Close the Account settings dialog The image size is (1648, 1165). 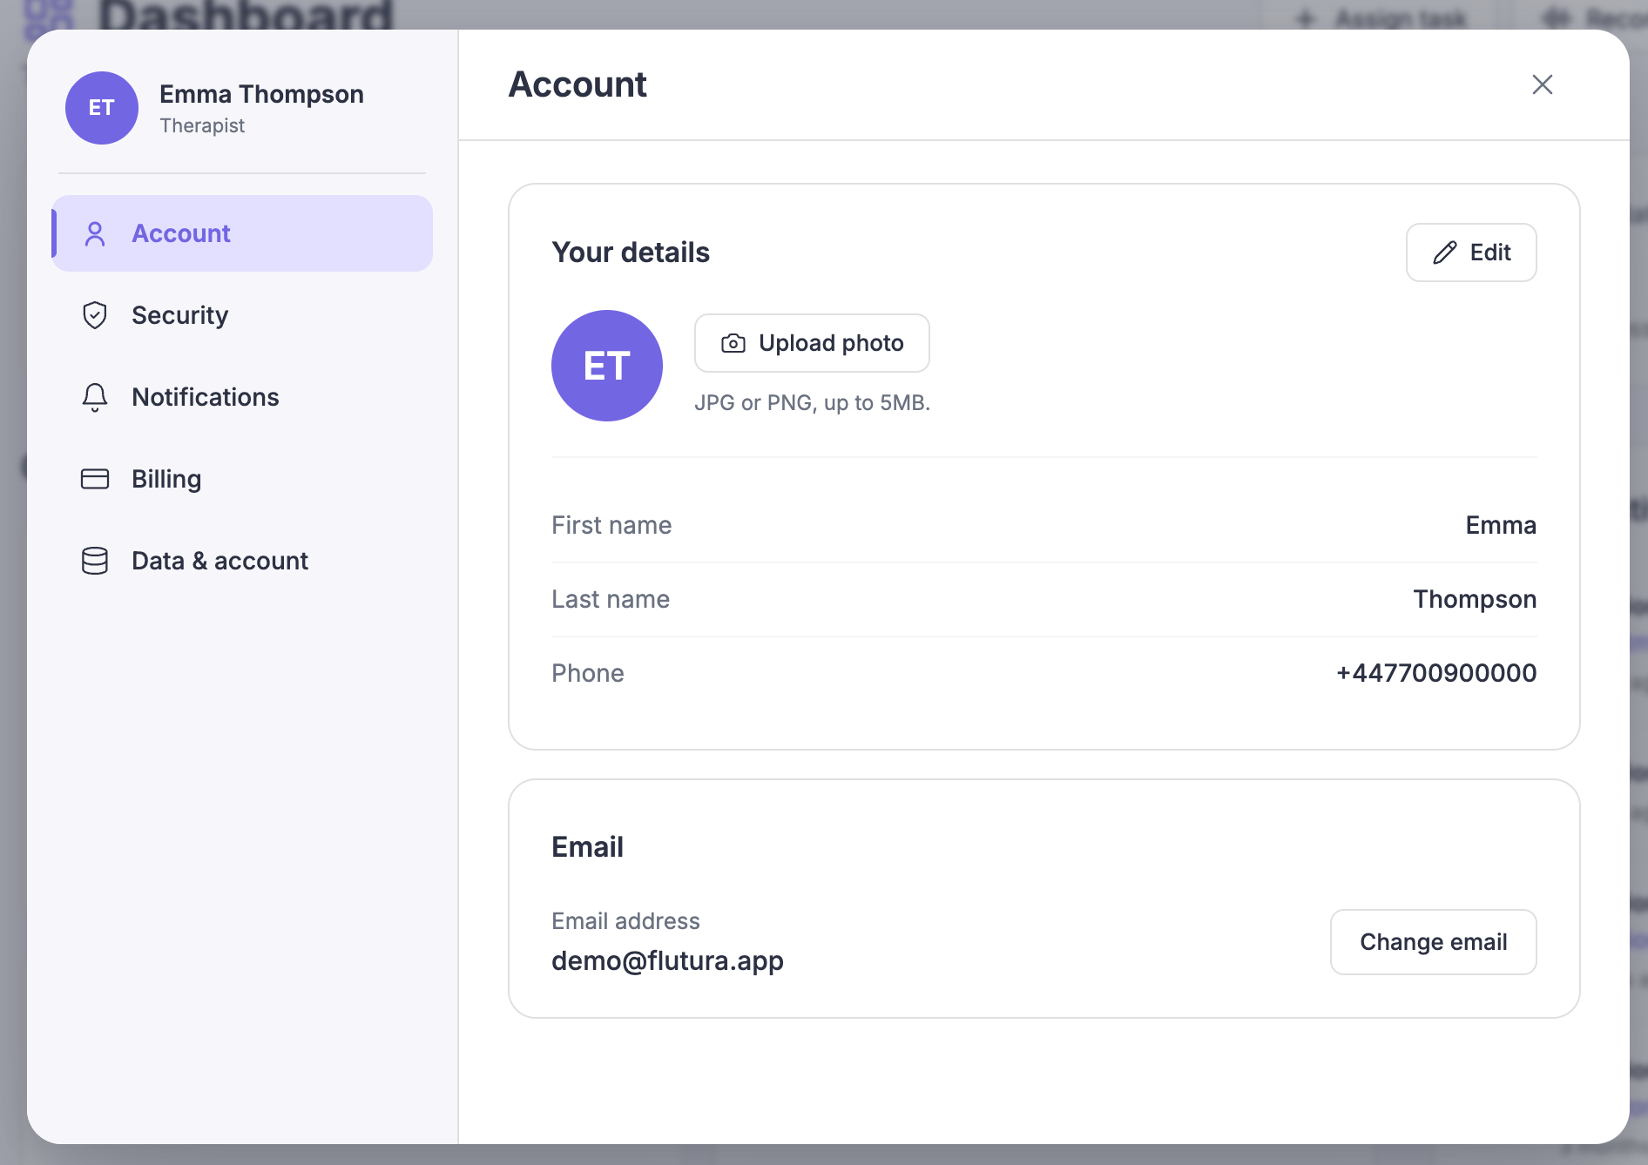[1543, 84]
